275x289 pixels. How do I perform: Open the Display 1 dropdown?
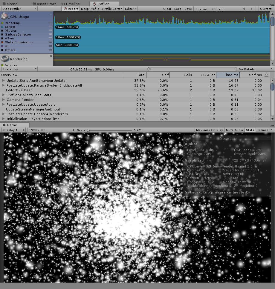click(13, 130)
